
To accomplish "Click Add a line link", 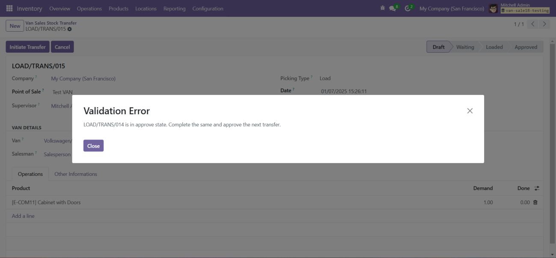I will [23, 216].
